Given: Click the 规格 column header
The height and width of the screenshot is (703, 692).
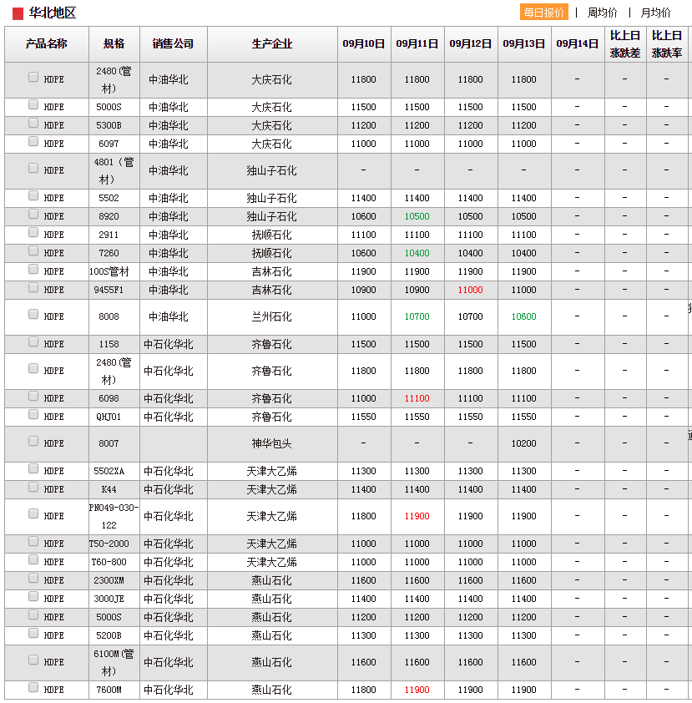Looking at the screenshot, I should point(114,44).
